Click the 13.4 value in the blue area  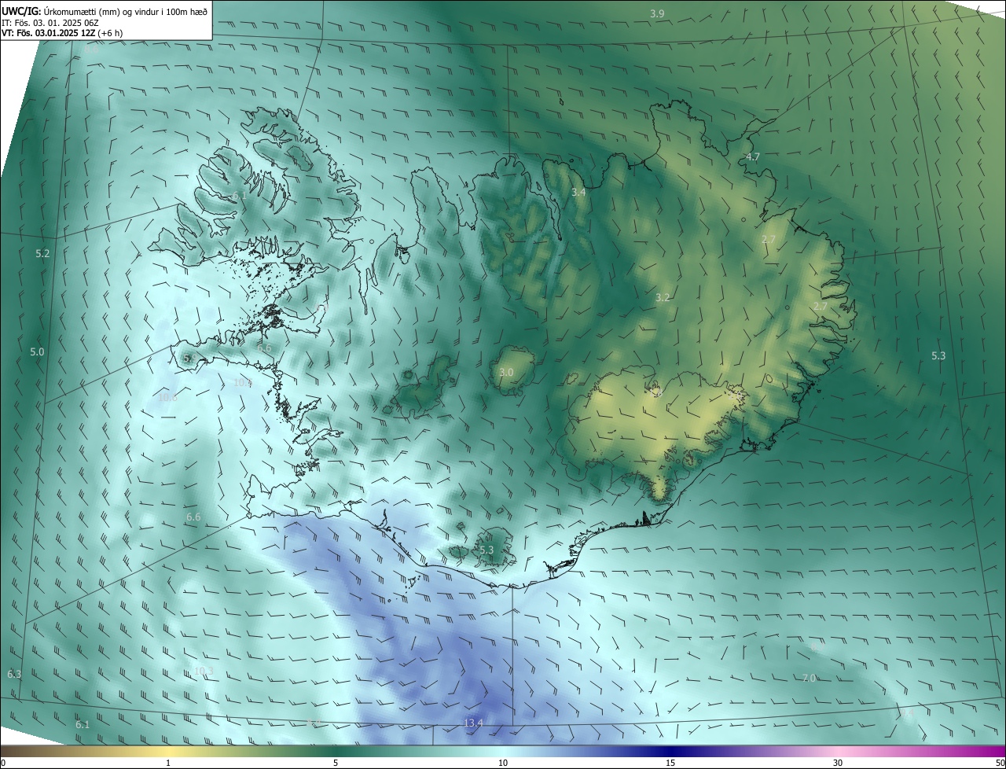tap(473, 723)
